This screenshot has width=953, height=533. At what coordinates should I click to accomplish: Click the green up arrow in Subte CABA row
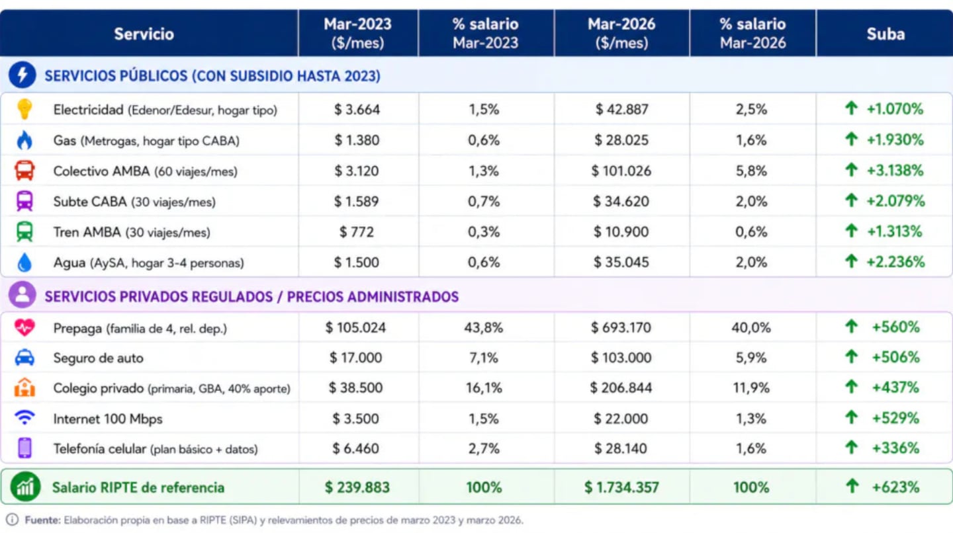click(x=851, y=200)
